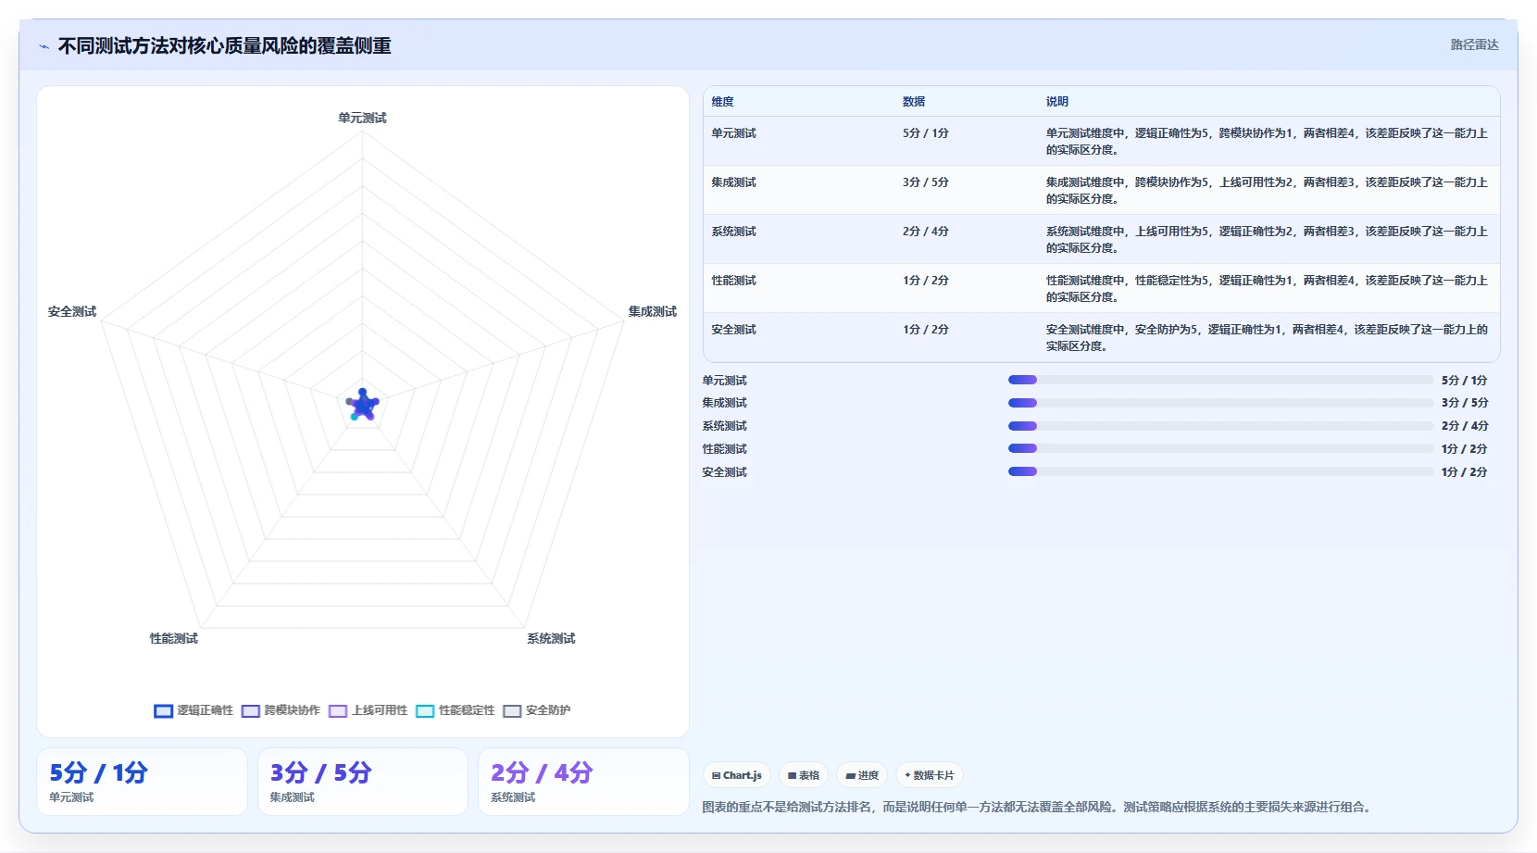Click the radar axis label 安全测试
The height and width of the screenshot is (853, 1537).
tap(72, 311)
